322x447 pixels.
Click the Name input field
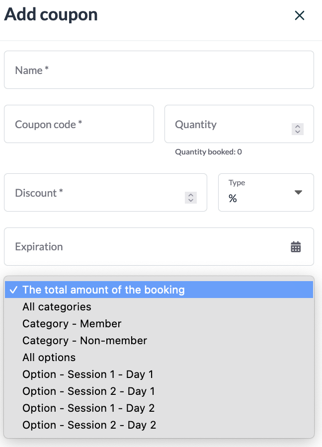(x=159, y=70)
